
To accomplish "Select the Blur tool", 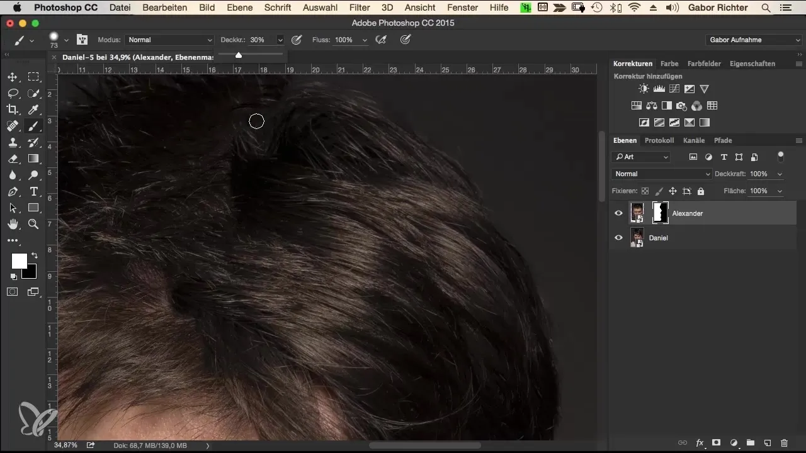I will point(12,175).
